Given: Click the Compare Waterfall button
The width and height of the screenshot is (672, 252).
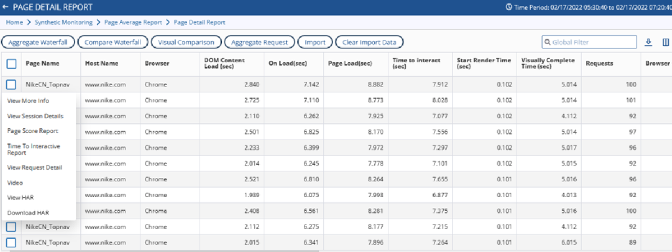Looking at the screenshot, I should [x=113, y=43].
